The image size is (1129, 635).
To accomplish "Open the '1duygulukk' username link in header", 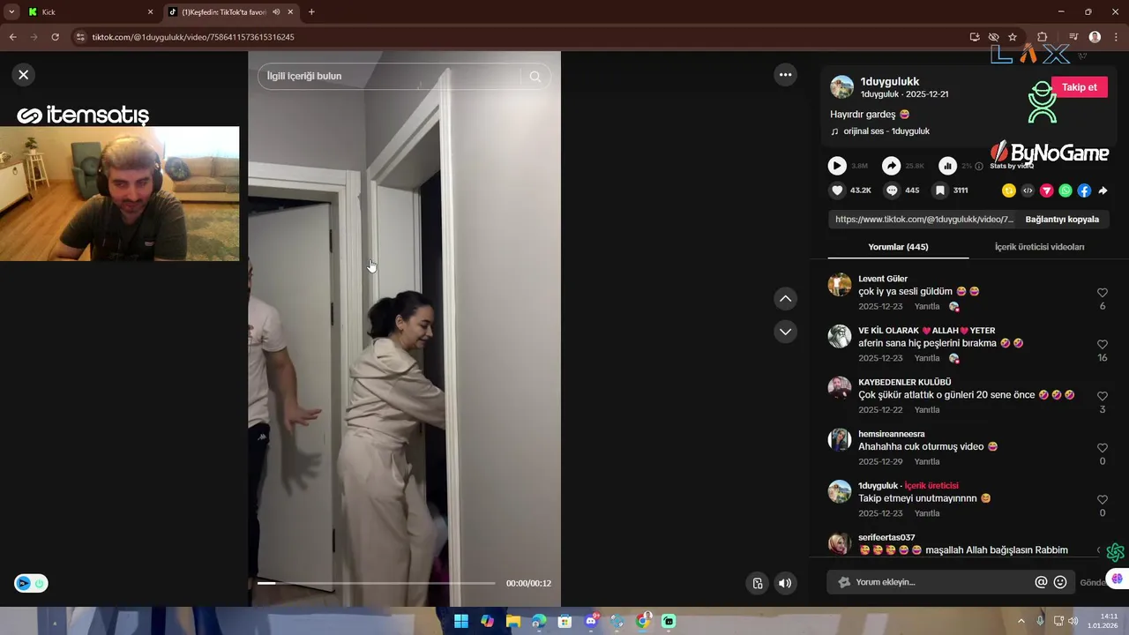I will tap(890, 81).
